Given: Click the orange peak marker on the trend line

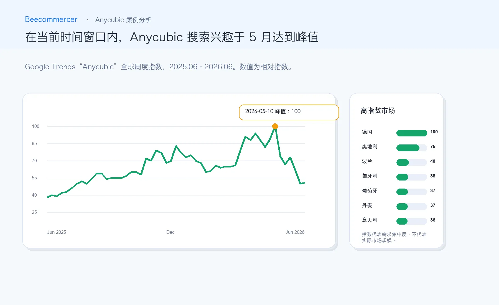Looking at the screenshot, I should 275,126.
